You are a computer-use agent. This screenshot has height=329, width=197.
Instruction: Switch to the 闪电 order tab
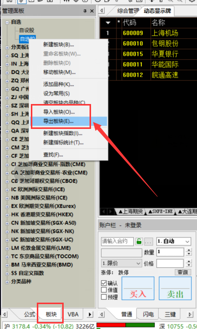point(148,314)
